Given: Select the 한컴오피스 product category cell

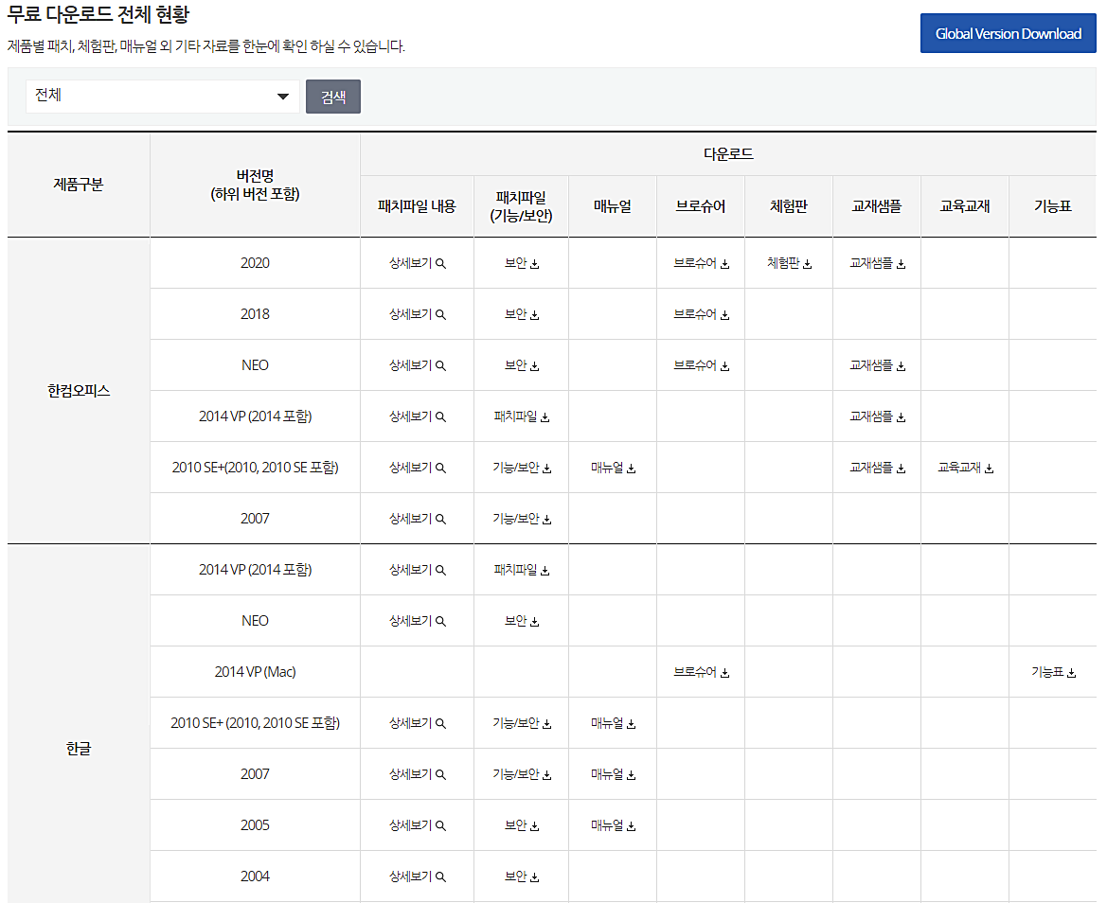Looking at the screenshot, I should coord(79,391).
